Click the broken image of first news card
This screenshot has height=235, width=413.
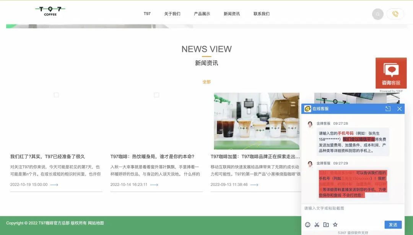point(56,95)
